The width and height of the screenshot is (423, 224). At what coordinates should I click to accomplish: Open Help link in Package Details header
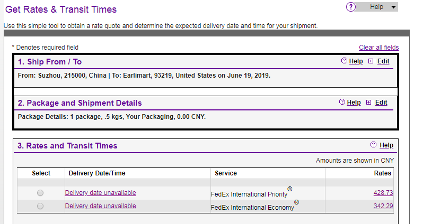click(x=354, y=102)
